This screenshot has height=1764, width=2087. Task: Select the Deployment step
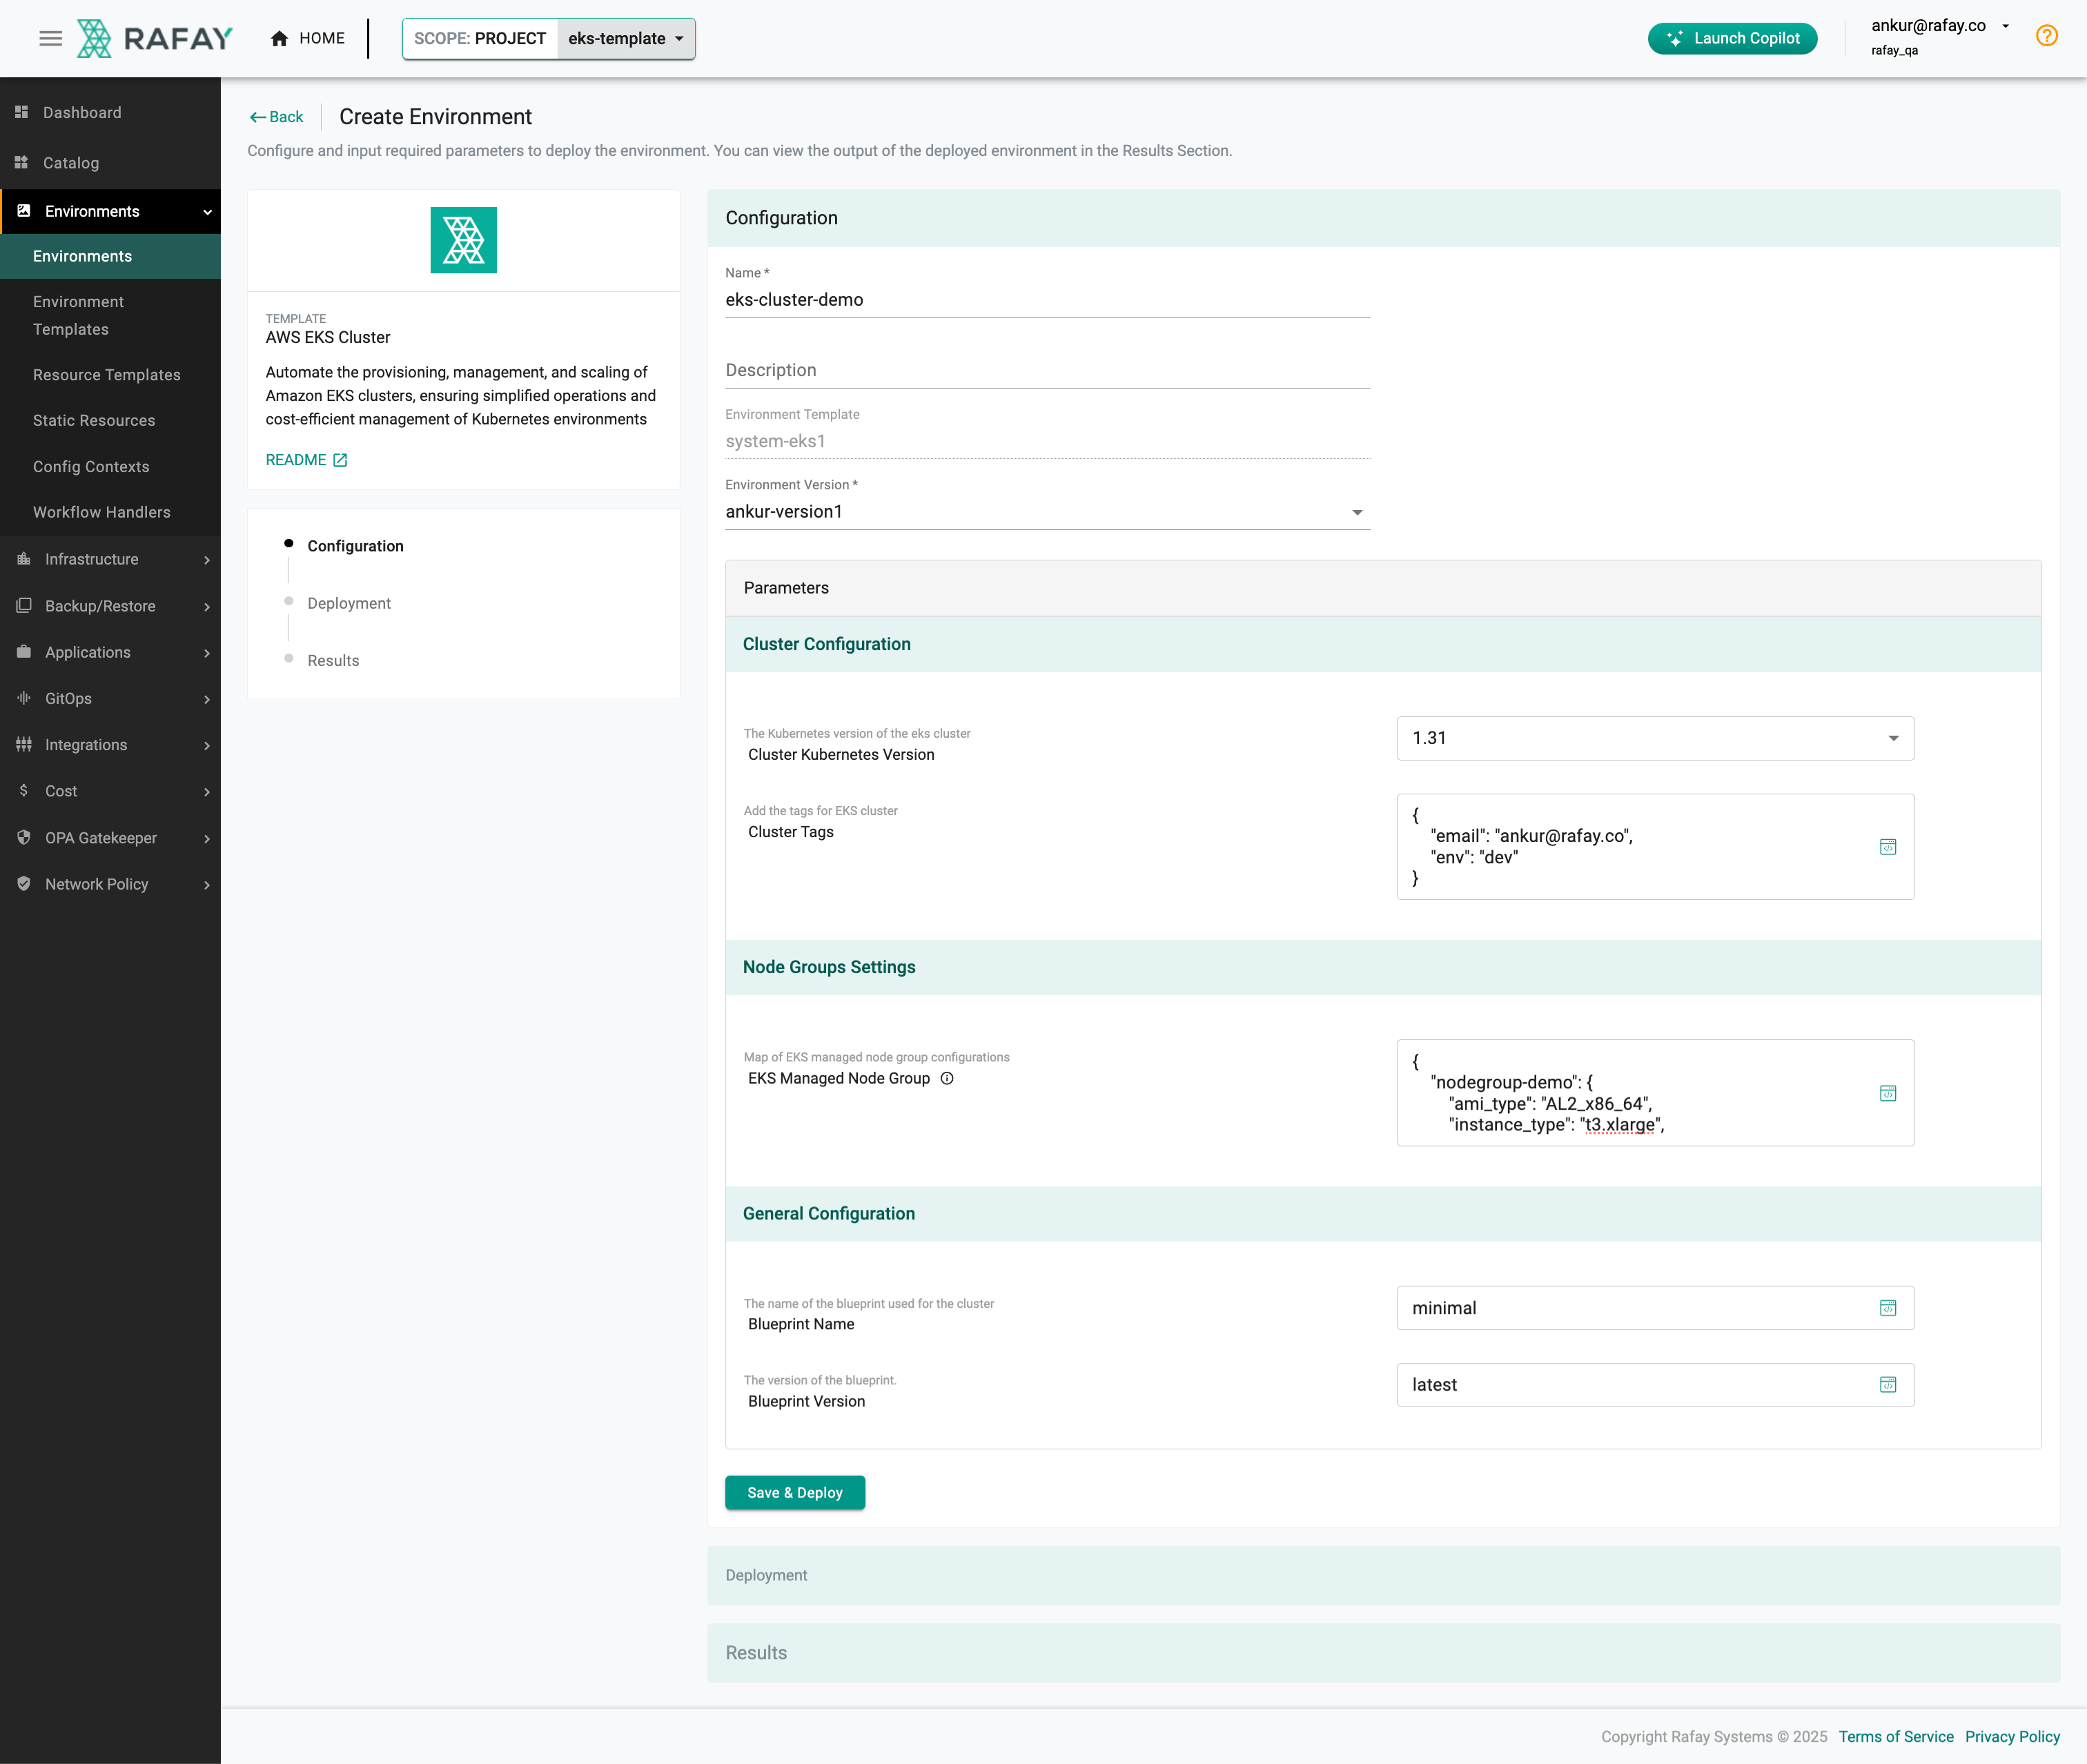[349, 603]
